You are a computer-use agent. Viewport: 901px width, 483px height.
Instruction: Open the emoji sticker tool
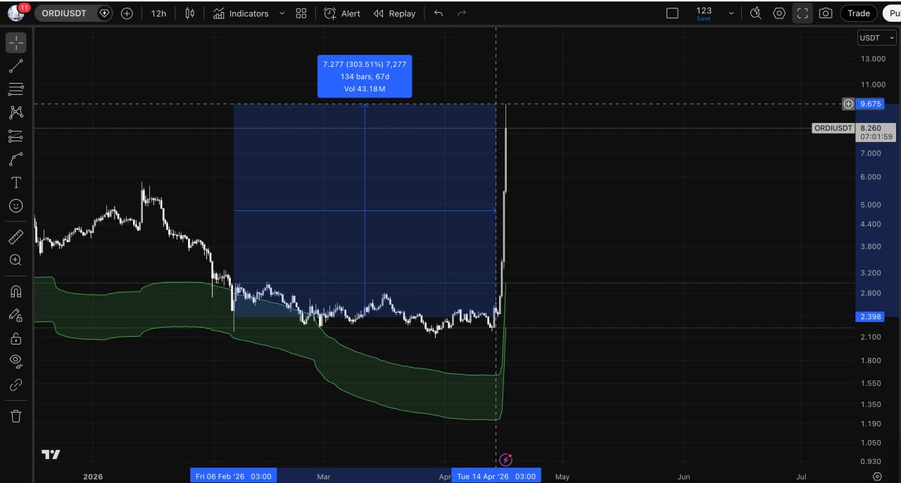click(15, 206)
